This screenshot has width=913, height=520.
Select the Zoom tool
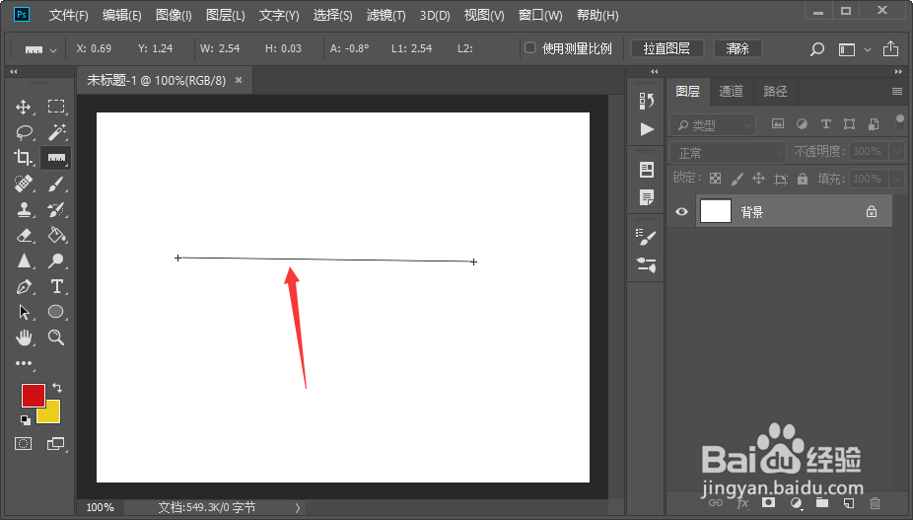[56, 336]
